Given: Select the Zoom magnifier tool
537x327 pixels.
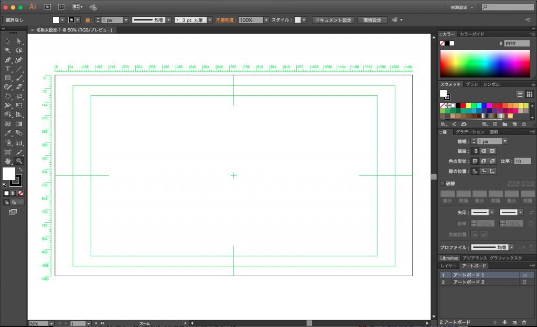Looking at the screenshot, I should (x=19, y=161).
